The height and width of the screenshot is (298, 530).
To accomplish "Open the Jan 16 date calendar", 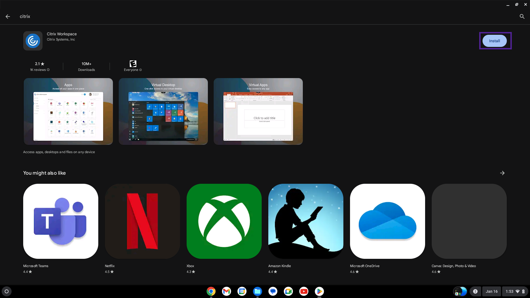I will (x=492, y=291).
